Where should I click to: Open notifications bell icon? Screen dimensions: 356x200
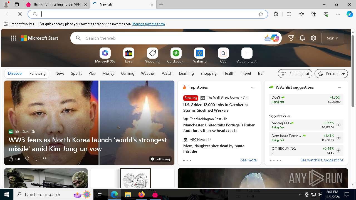pos(302,38)
